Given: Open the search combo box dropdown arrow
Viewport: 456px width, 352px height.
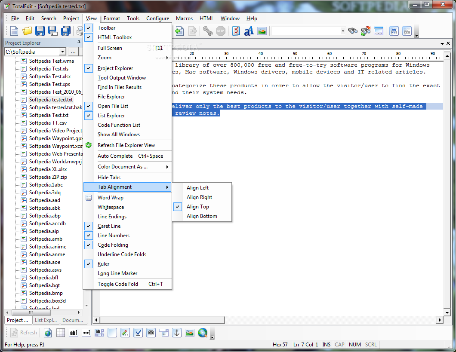Looking at the screenshot, I should tap(343, 31).
